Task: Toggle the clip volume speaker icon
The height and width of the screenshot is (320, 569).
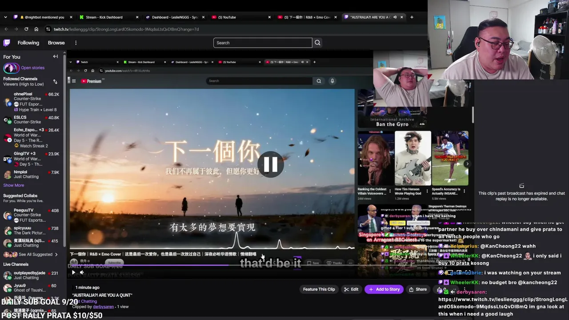Action: coord(82,272)
